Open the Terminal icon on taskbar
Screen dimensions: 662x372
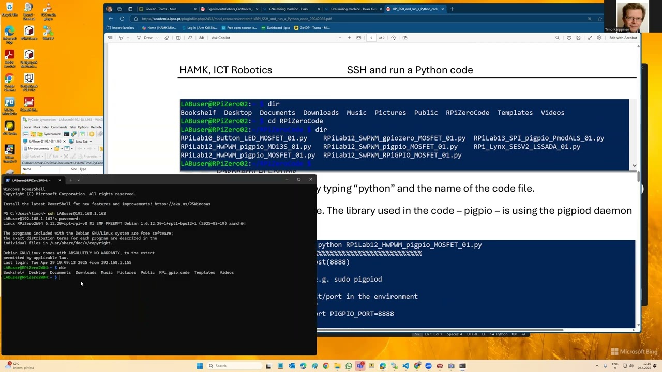coord(462,366)
